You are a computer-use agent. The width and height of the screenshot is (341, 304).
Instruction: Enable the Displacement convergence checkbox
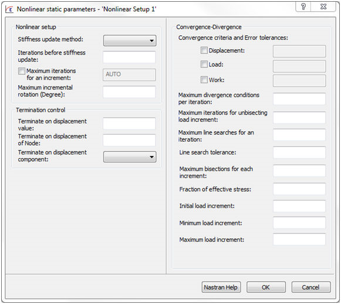pyautogui.click(x=204, y=51)
